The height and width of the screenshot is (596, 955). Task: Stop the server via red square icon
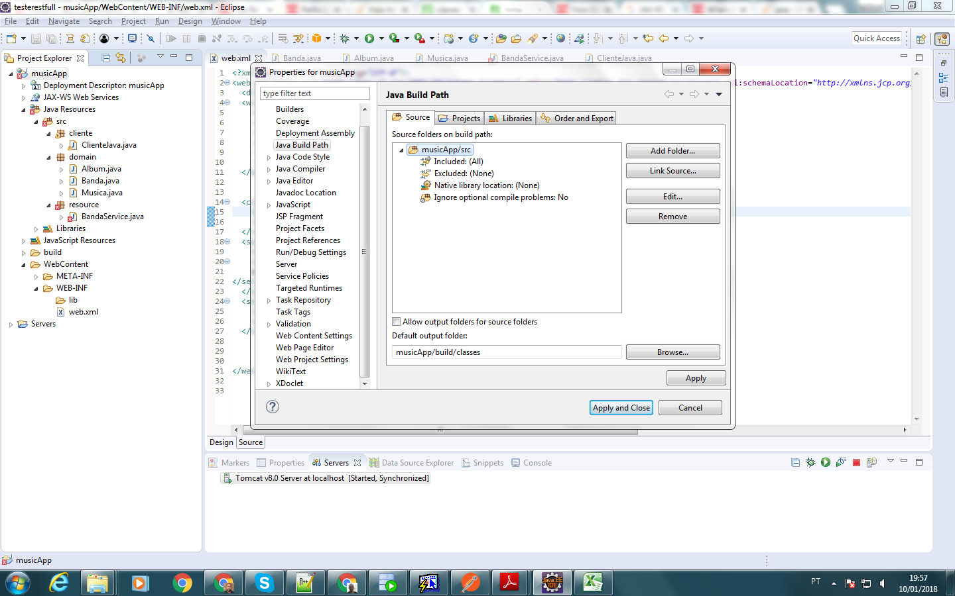[x=856, y=462]
